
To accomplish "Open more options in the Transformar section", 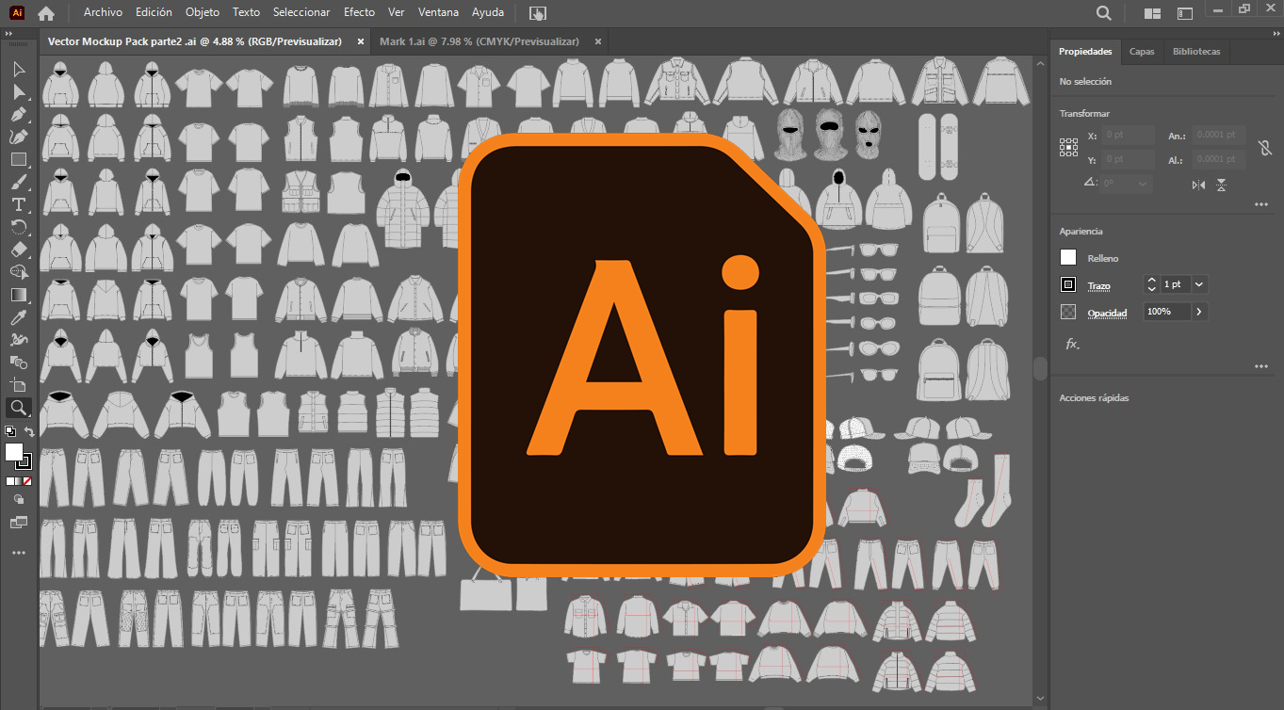I will [x=1261, y=204].
